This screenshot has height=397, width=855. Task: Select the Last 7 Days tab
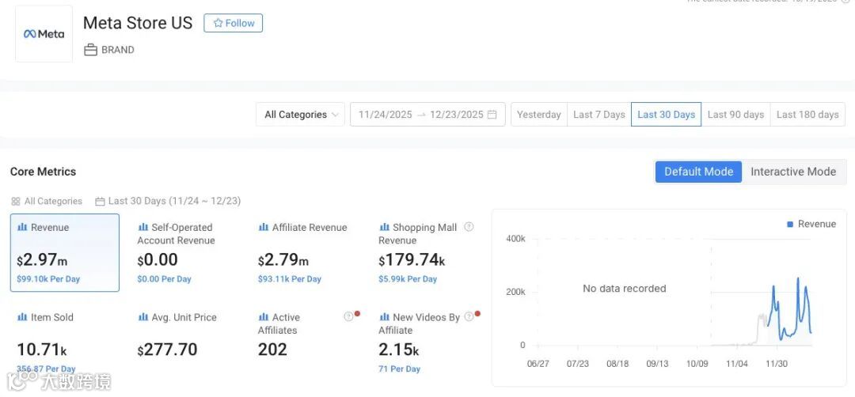(598, 115)
